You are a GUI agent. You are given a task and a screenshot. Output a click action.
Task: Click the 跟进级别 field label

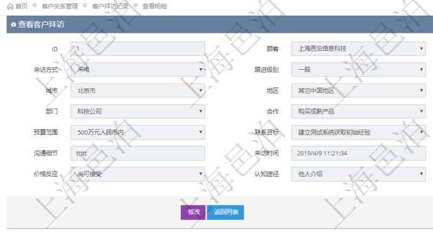[x=266, y=70]
